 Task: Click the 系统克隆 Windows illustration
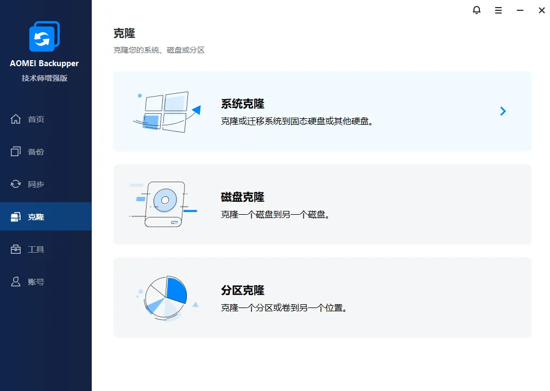(x=167, y=112)
